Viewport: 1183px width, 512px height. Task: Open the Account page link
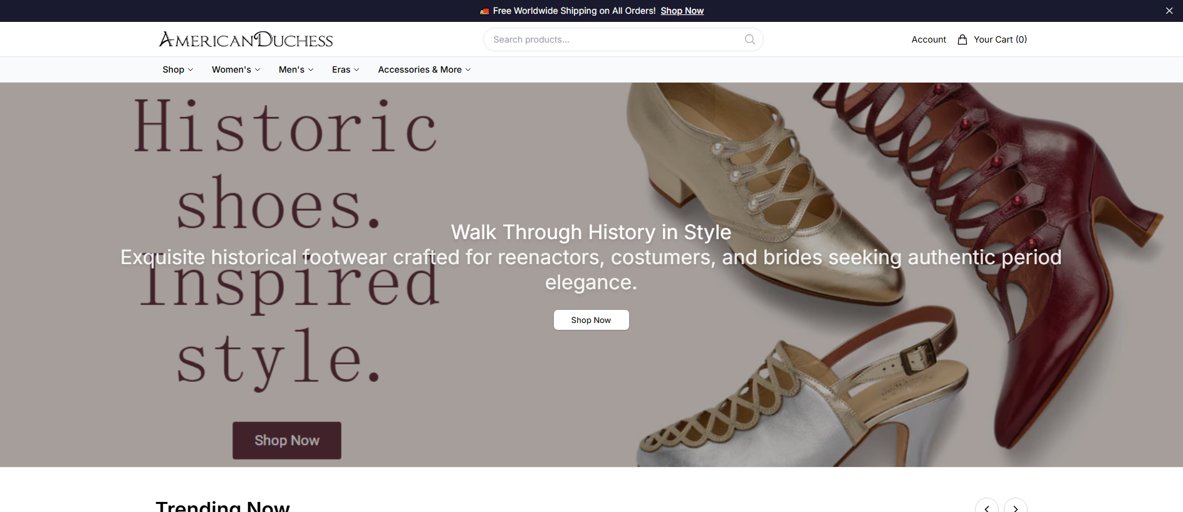point(929,39)
